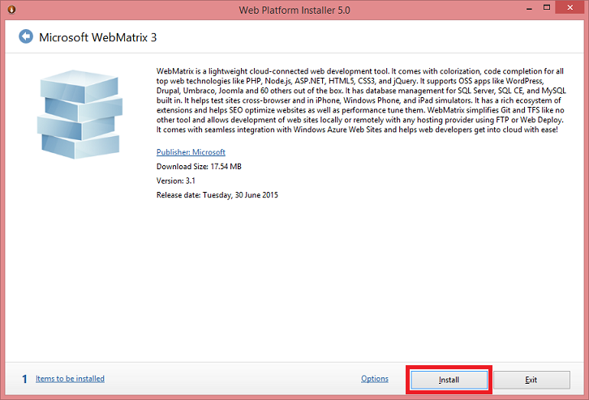The height and width of the screenshot is (400, 589).
Task: Click the Web Platform Installer 5.0 window title
Action: click(x=294, y=10)
